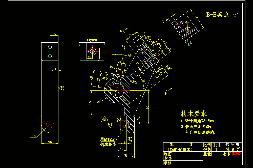253x168 pixels.
Task: Select the scale value '1:1'
Action: click(217, 145)
